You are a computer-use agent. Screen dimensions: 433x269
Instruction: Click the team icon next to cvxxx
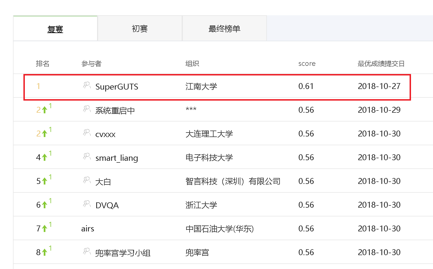[x=87, y=133]
